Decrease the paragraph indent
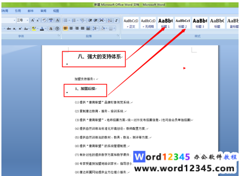Viewport: 239px width, 176px height. 90,20
